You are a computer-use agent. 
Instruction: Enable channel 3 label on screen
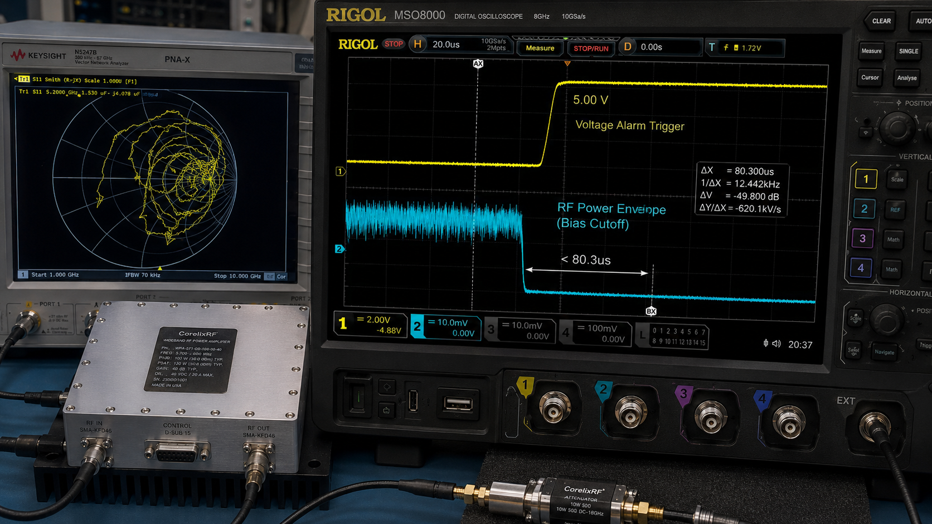click(520, 330)
